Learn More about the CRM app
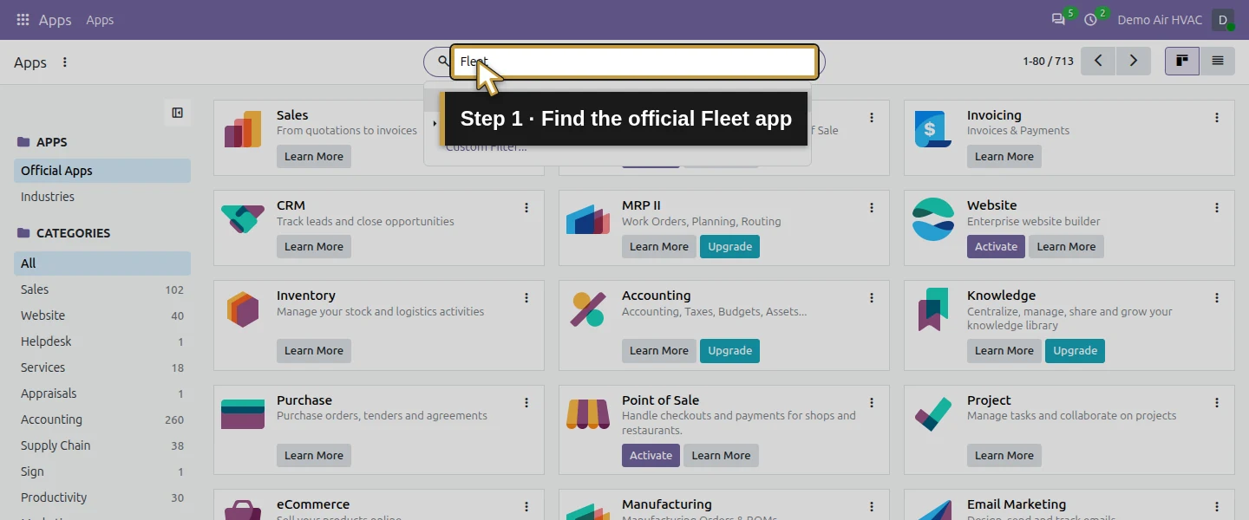This screenshot has height=520, width=1249. coord(314,246)
